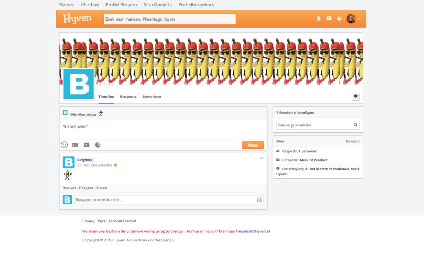Click the Bewerk link in Over panel

352,141
